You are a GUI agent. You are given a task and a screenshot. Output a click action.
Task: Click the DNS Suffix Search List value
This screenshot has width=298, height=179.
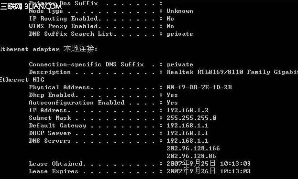coord(180,34)
